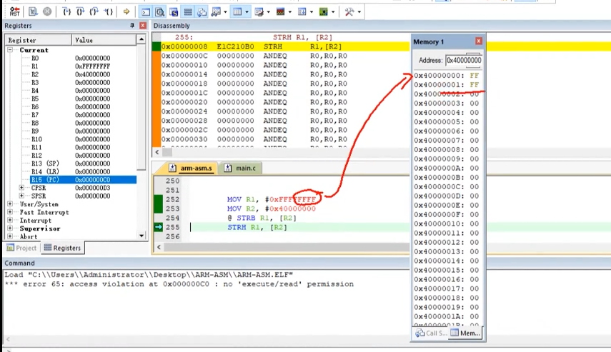Select the R15 (PC) register row

(84, 179)
